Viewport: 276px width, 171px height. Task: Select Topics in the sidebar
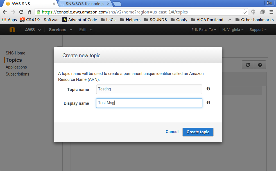(14, 60)
